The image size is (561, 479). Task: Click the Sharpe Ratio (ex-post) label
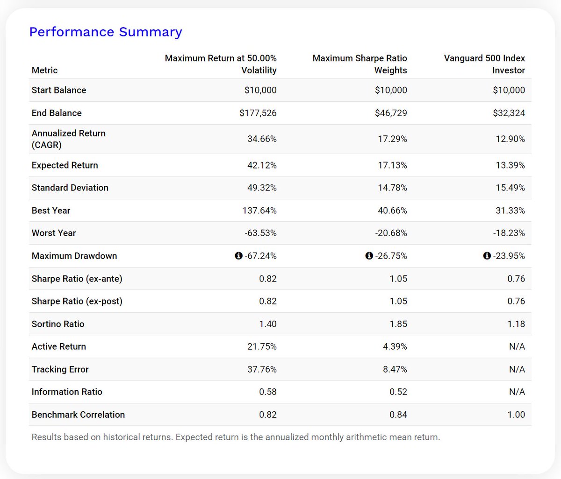point(77,301)
